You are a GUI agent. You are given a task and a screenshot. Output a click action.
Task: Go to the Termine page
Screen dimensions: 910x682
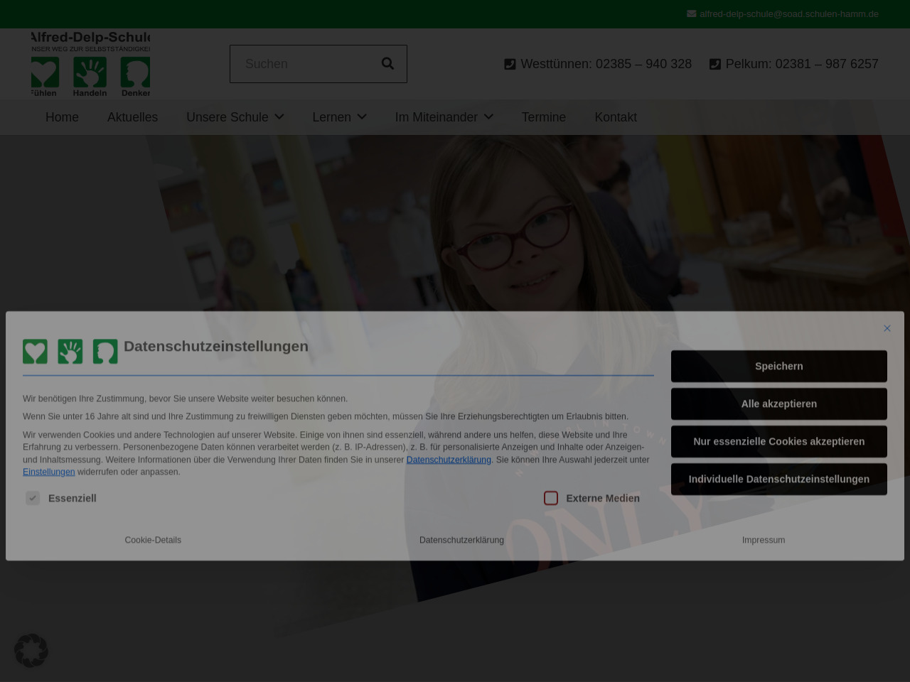point(543,117)
